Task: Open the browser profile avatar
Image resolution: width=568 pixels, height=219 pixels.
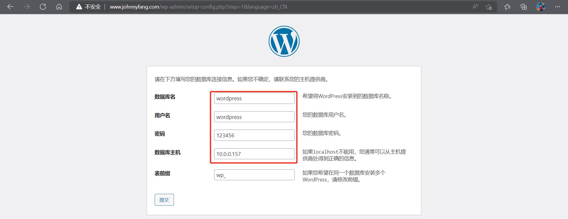Action: [x=540, y=7]
